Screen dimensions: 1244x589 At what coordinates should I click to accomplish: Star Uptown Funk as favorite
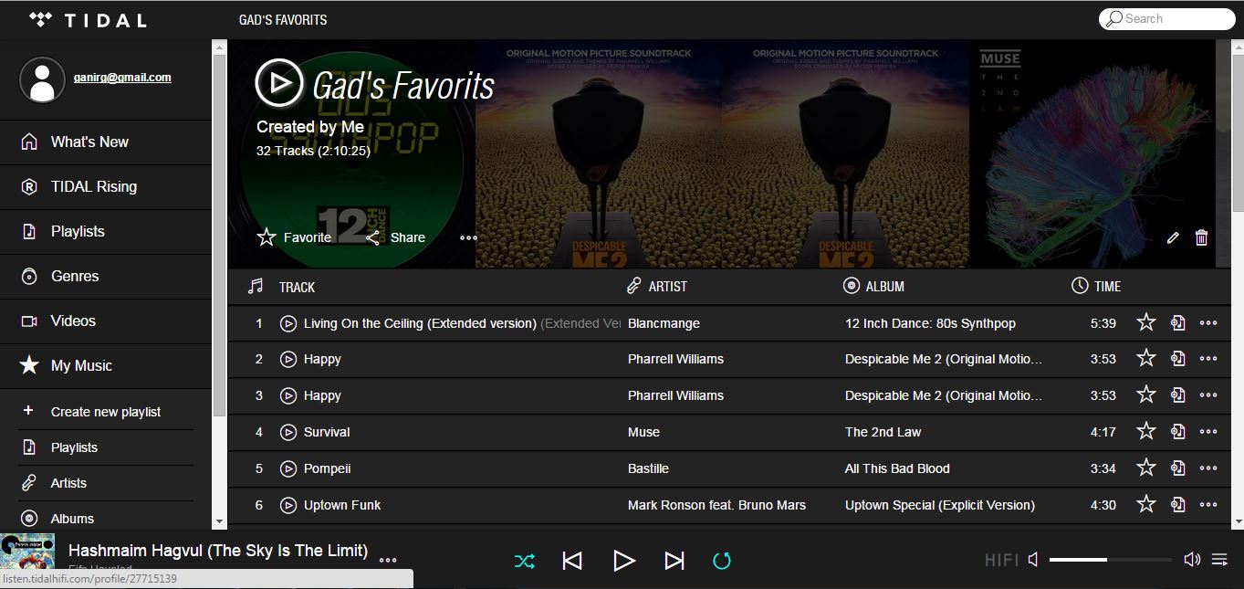point(1146,504)
